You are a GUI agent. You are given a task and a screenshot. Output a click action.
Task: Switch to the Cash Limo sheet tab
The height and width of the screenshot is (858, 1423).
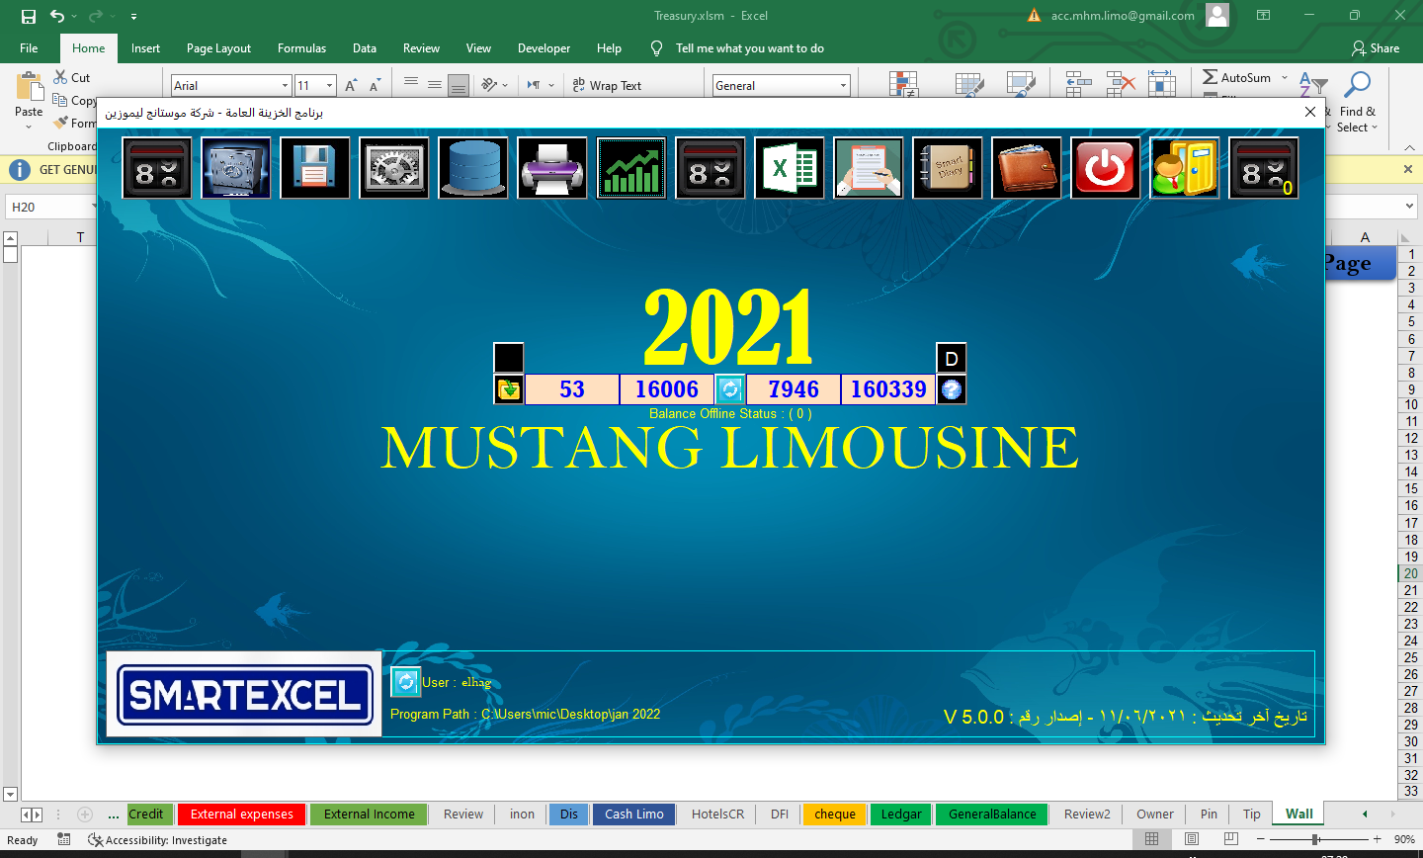pos(634,815)
